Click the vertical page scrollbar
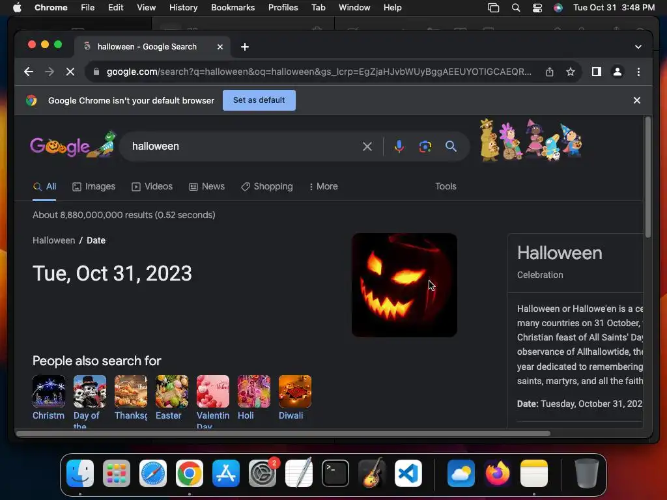Screen dimensions: 667x500 (647, 178)
